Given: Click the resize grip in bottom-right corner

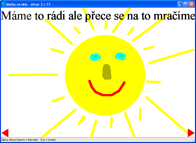Looking at the screenshot, I should coord(193,140).
